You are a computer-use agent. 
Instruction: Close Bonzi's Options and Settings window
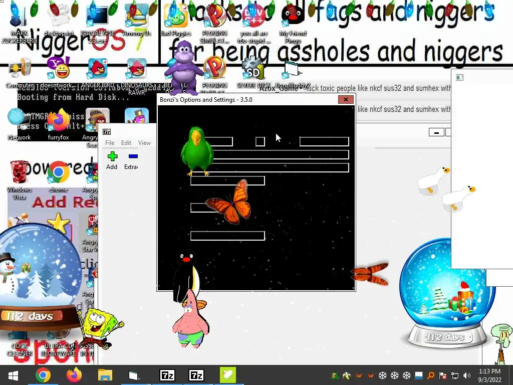(x=346, y=100)
